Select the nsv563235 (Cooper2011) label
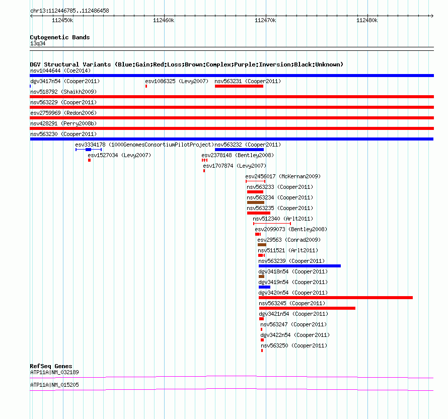This screenshot has width=448, height=419. coord(280,208)
